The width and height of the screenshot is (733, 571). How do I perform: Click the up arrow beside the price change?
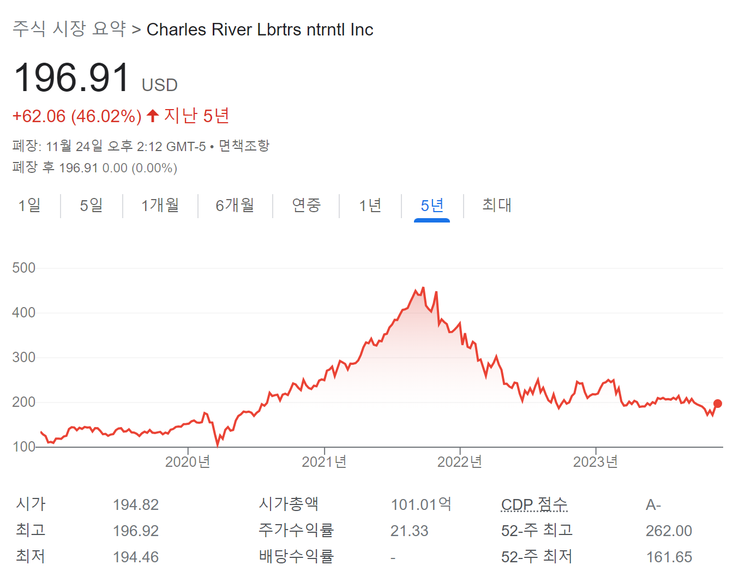click(153, 116)
